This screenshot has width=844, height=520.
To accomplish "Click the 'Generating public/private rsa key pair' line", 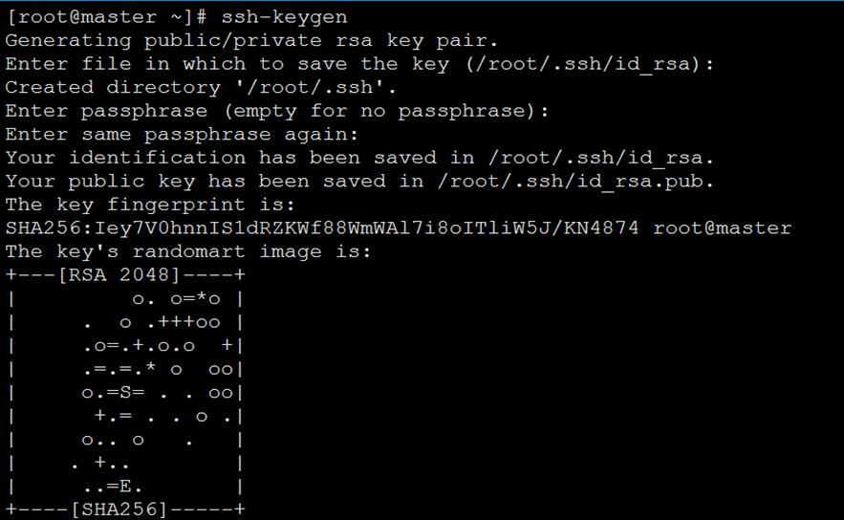I will coord(252,41).
